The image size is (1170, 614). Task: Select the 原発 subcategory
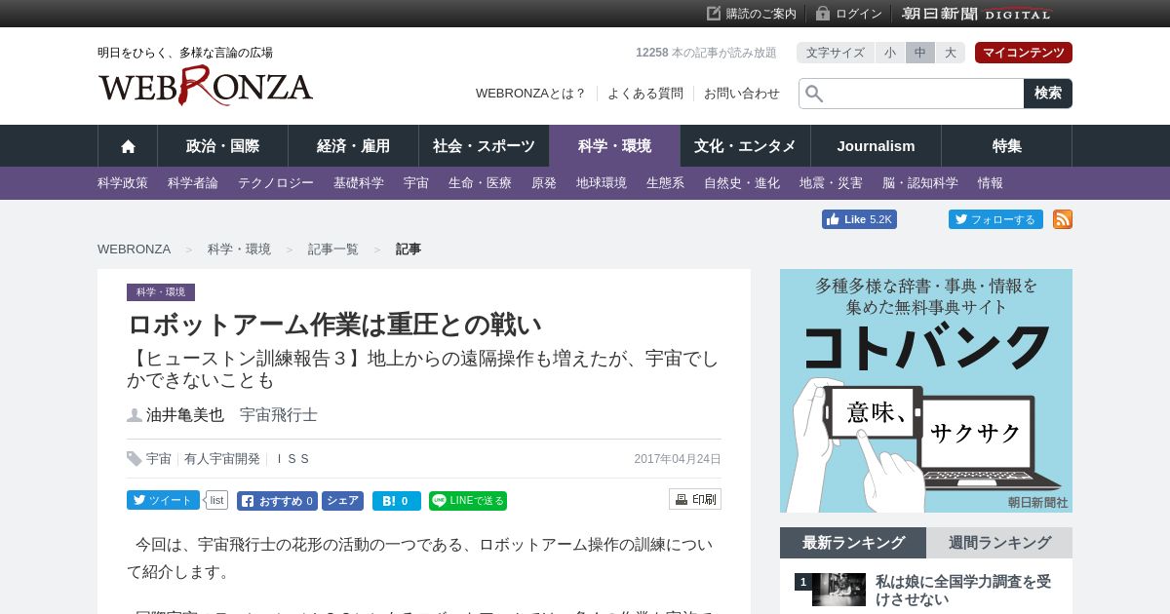point(544,183)
